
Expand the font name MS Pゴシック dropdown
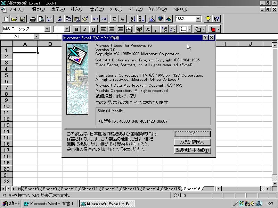coord(47,29)
